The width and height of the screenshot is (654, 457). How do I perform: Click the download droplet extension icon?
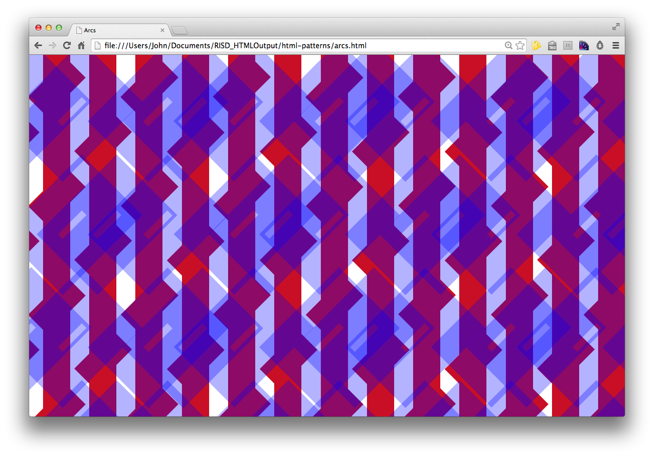pyautogui.click(x=600, y=46)
